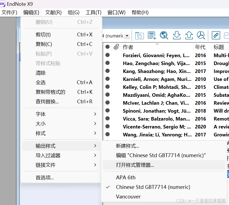
Task: Click year 2018 in Spinoni row
Action: coord(200,111)
